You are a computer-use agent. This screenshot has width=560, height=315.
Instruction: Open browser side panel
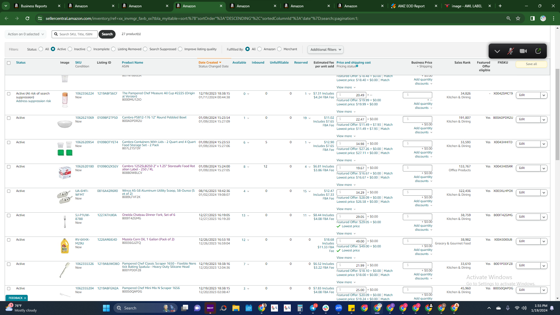(532, 18)
